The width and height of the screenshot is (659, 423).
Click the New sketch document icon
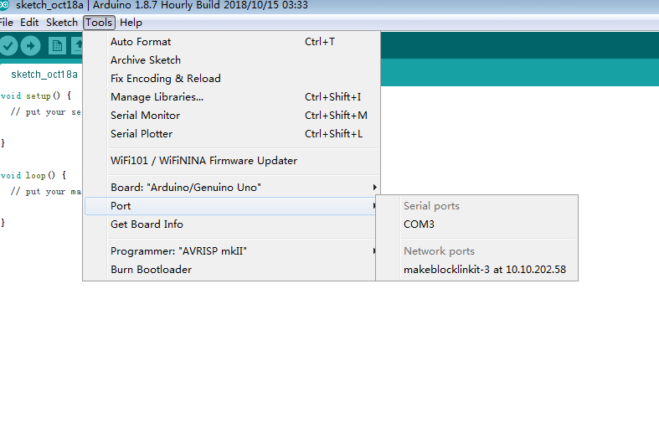click(57, 46)
